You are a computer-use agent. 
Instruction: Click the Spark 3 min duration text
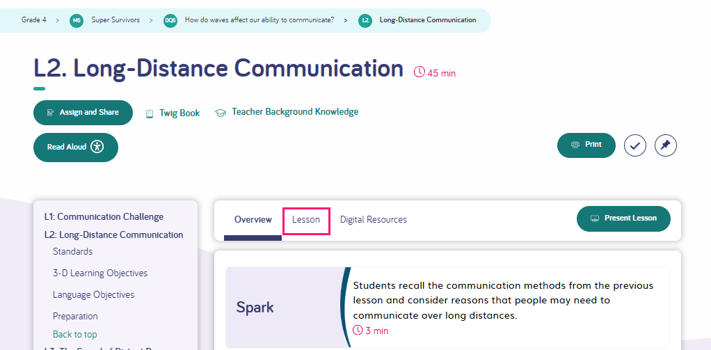pos(377,331)
